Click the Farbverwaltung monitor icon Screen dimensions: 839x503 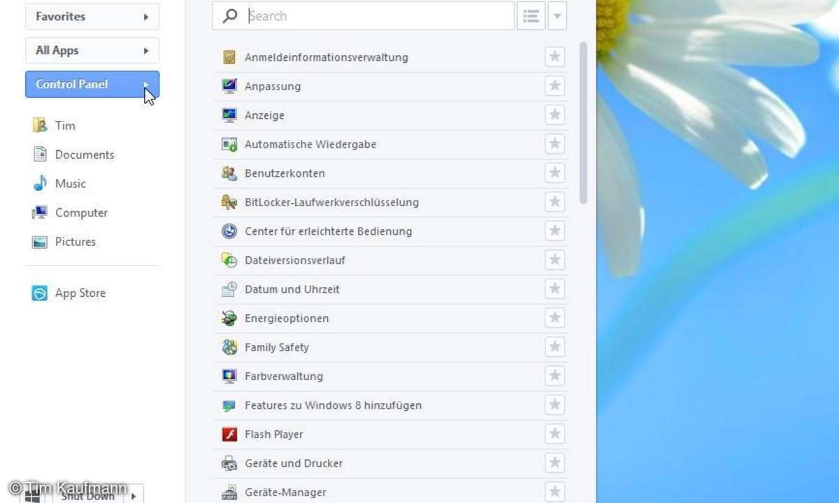tap(229, 377)
